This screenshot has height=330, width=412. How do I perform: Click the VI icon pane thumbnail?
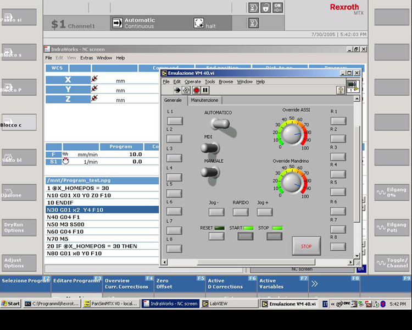(353, 86)
